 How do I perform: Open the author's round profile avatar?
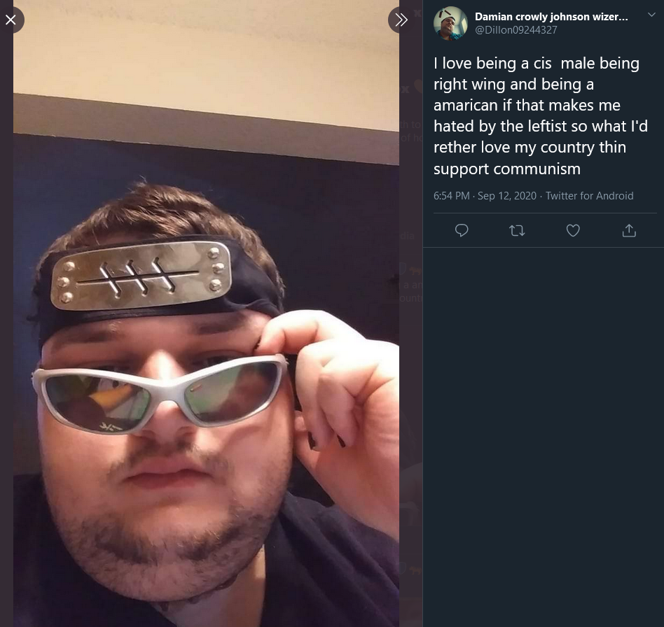(450, 23)
